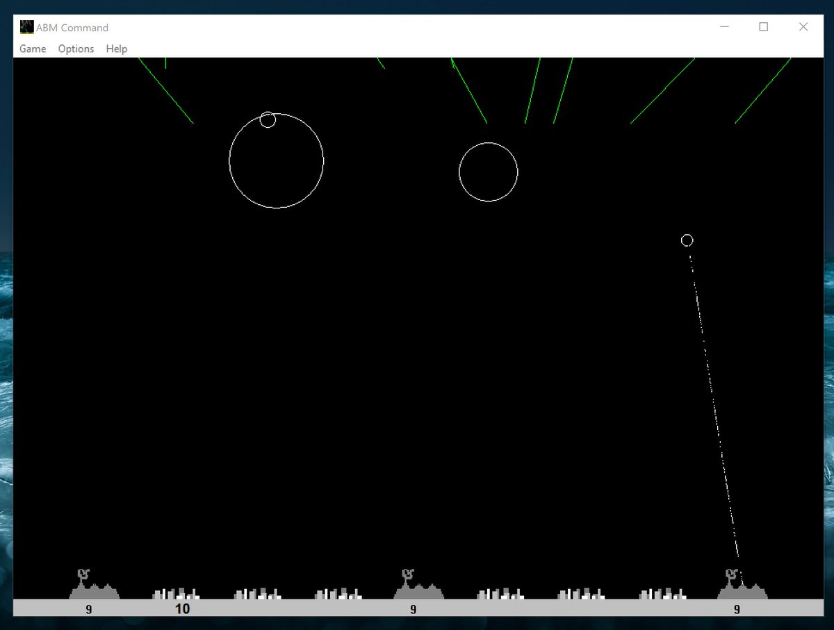Click the city immediately left of center base
This screenshot has width=834, height=630.
pos(338,594)
